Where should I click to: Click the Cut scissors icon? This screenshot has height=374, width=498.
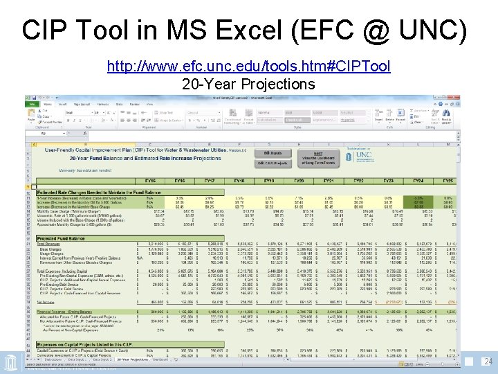[x=39, y=111]
